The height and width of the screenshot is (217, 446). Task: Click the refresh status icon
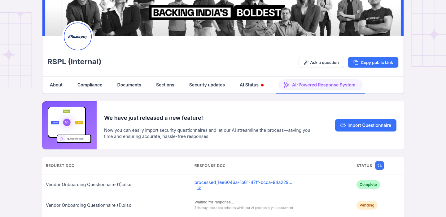coord(379,166)
